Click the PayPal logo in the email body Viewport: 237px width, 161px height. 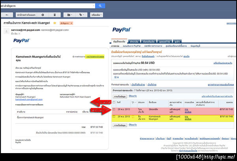tap(22, 41)
